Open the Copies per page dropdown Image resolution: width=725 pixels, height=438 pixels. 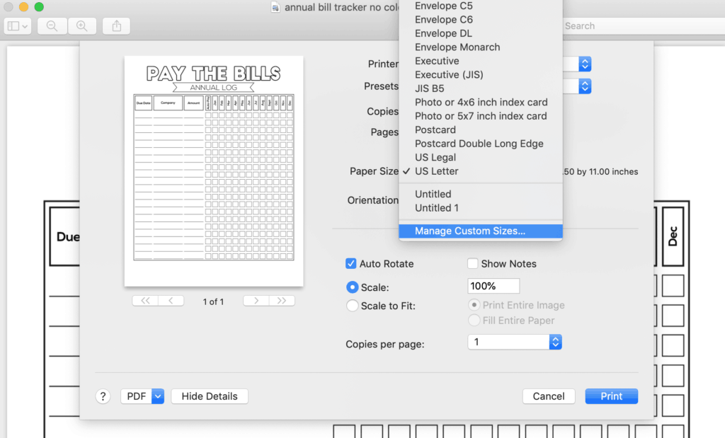515,342
